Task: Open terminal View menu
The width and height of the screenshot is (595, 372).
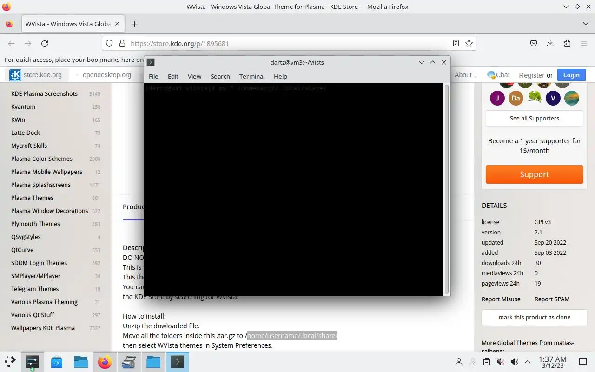Action: [194, 76]
